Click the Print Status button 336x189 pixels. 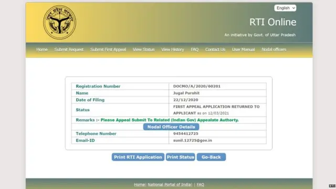coord(181,157)
